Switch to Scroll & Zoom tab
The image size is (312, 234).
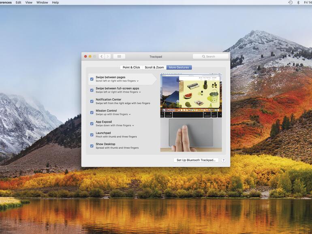pos(154,67)
